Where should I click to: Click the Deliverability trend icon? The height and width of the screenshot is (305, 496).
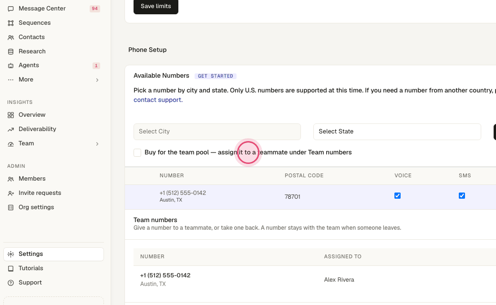tap(11, 129)
